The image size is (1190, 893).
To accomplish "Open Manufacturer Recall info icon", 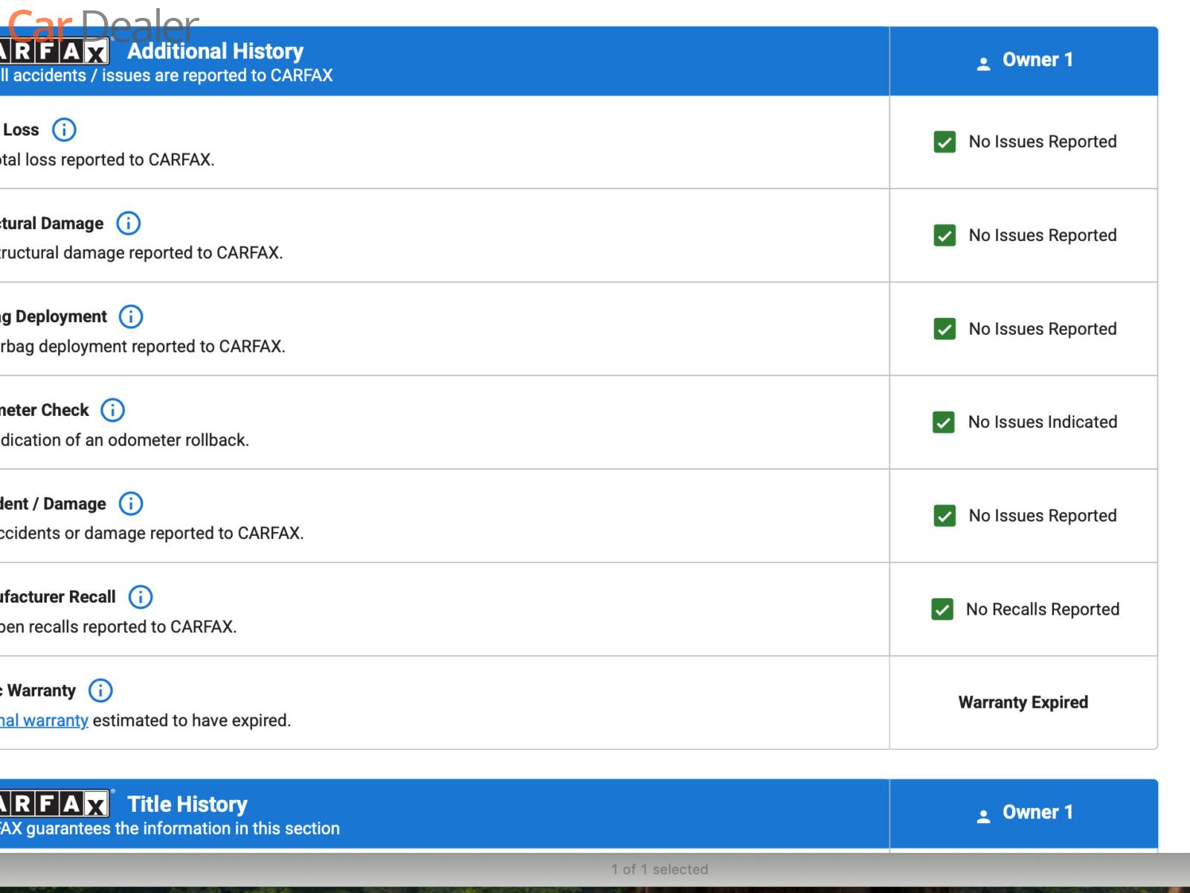I will click(x=141, y=597).
